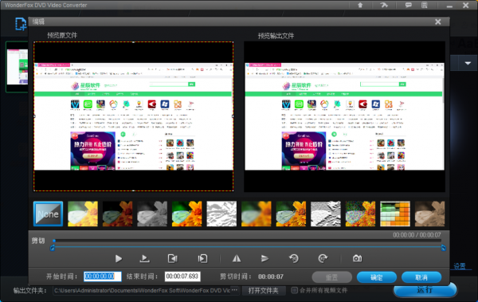Apply the vivid saturated effect thumbnail
The height and width of the screenshot is (302, 478).
[187, 214]
